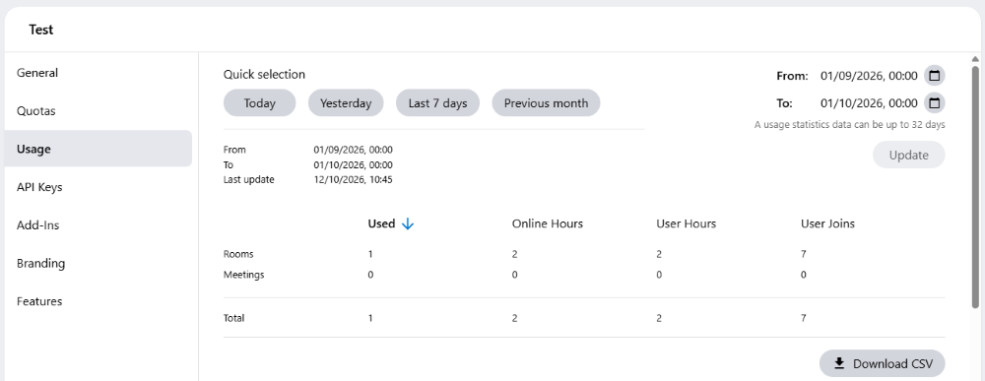
Task: Download the usage CSV file
Action: [x=882, y=363]
